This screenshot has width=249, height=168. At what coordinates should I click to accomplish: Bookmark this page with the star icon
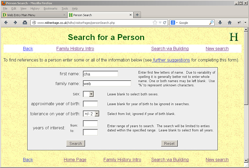click(155, 23)
